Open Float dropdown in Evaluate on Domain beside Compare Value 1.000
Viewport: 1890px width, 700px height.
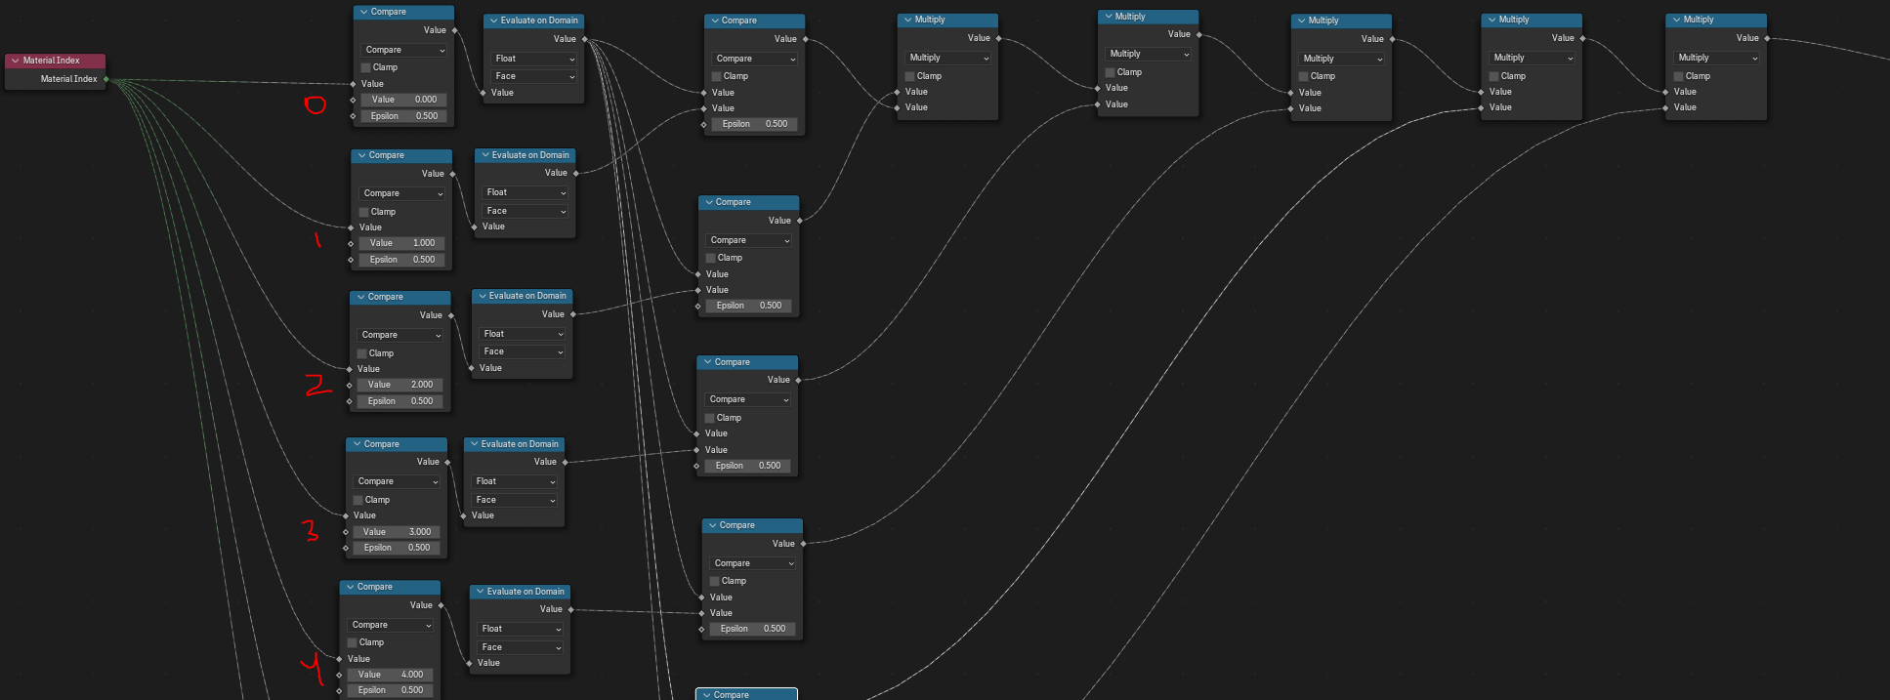[x=525, y=192]
